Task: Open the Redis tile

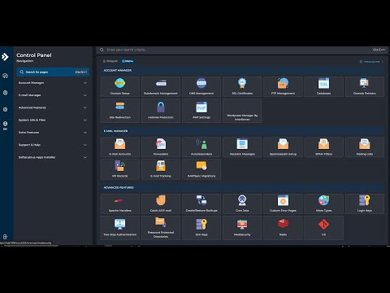Action: point(283,228)
